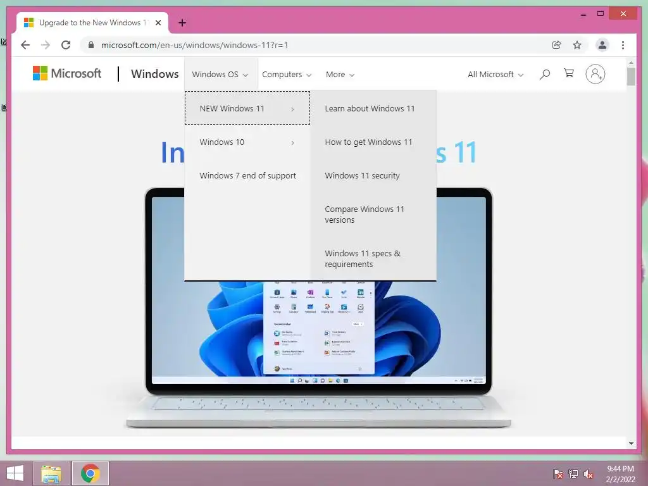Share this page via address bar icon
The height and width of the screenshot is (486, 648).
coord(557,45)
